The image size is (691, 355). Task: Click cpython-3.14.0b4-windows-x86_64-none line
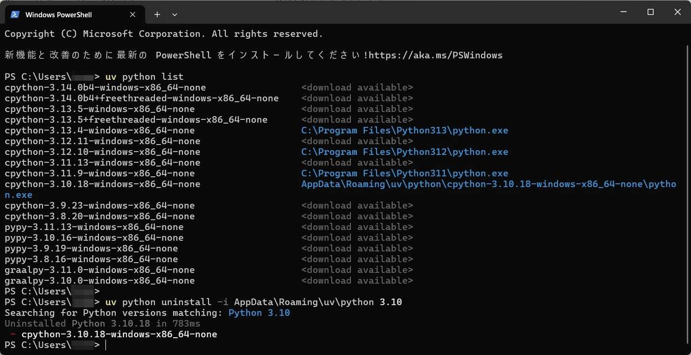pyautogui.click(x=105, y=87)
